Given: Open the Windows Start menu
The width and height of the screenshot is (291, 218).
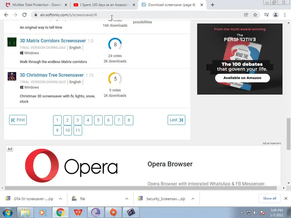Looking at the screenshot, I should (8, 212).
